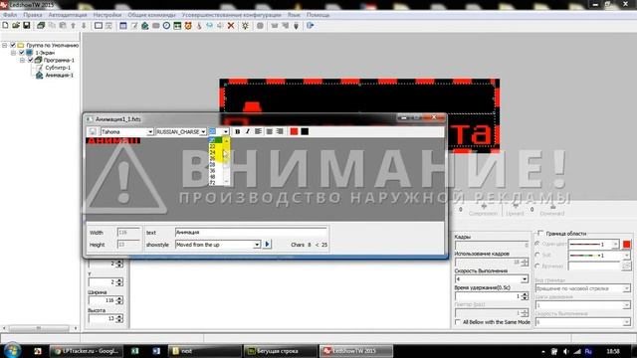Click the New file toolbar icon
637x358 pixels.
click(x=5, y=26)
